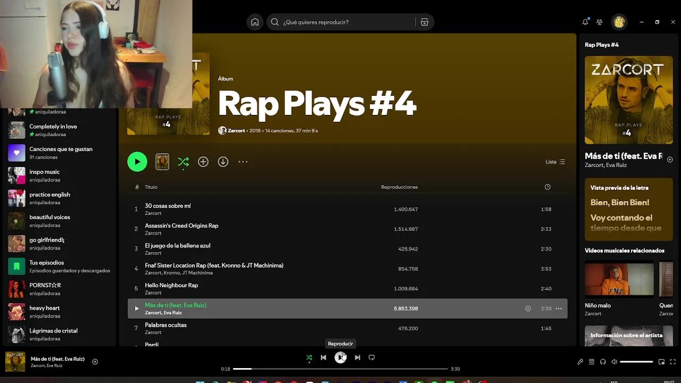
Task: Skip to the previous track
Action: click(323, 357)
